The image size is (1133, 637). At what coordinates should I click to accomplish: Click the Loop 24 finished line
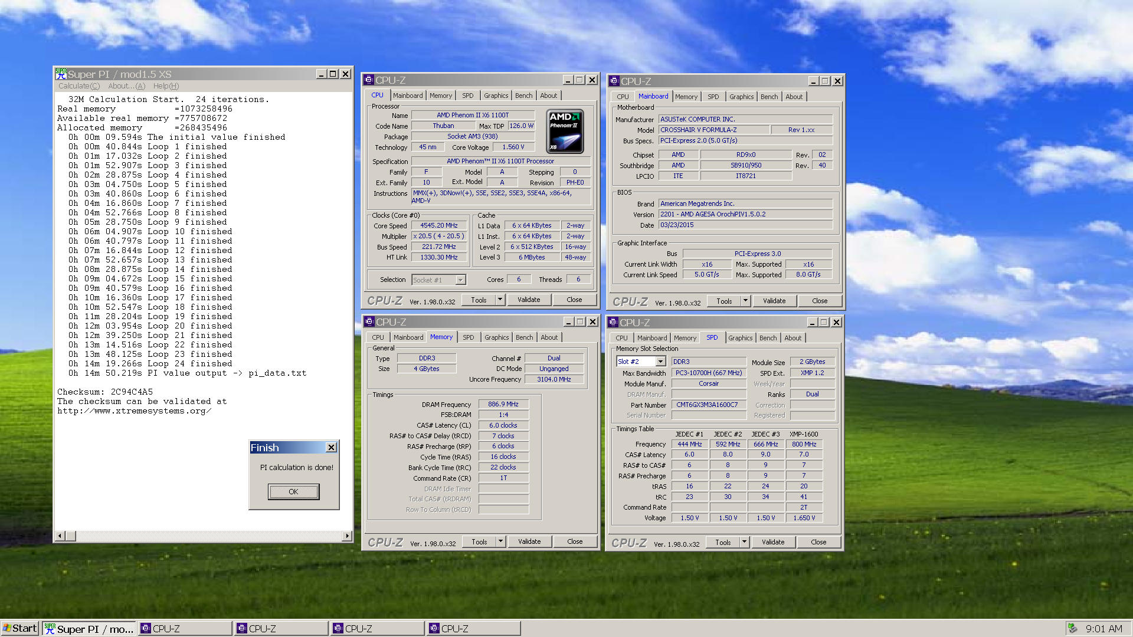[x=150, y=363]
